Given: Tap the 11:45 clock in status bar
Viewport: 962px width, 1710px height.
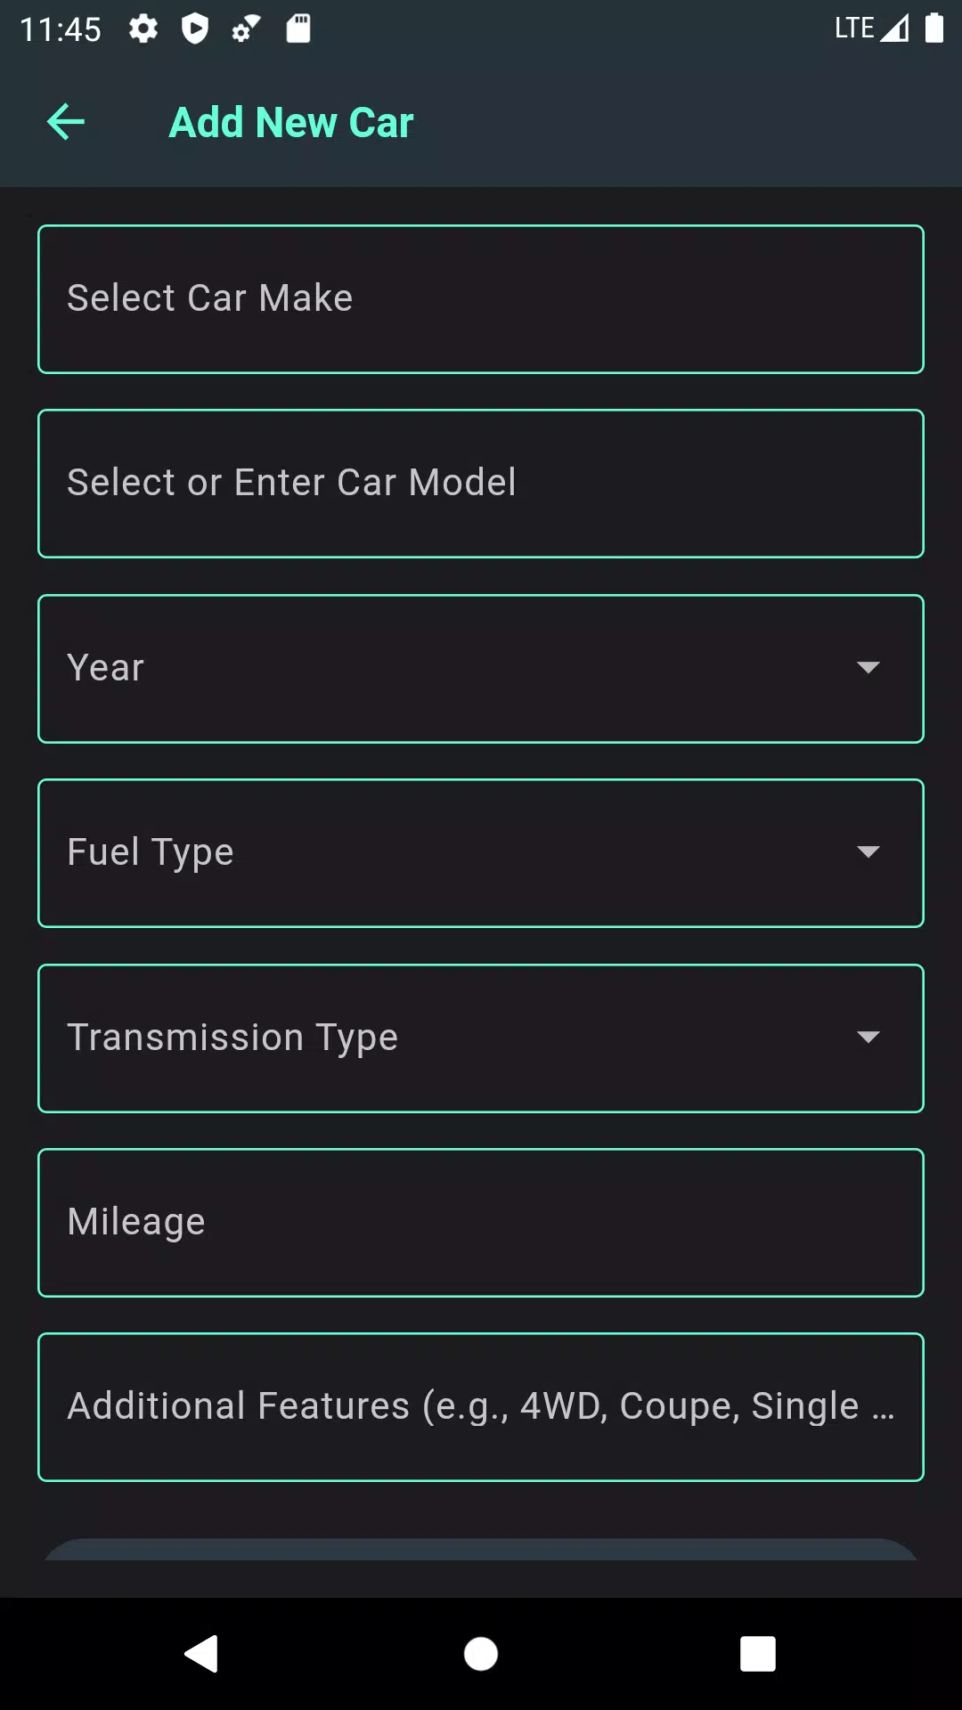Looking at the screenshot, I should click(x=61, y=29).
